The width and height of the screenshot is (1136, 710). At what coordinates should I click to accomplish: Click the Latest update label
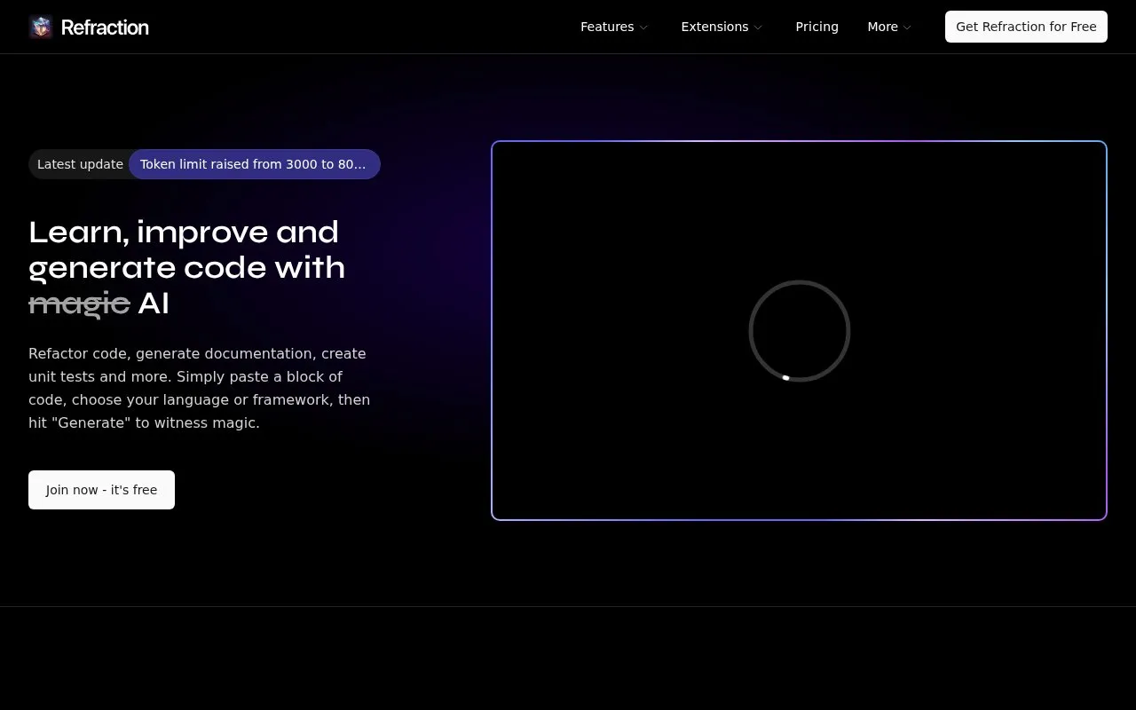coord(80,164)
